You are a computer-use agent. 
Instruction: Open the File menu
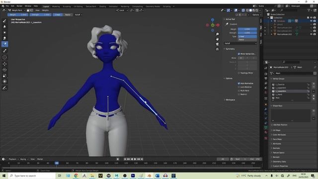click(x=7, y=6)
